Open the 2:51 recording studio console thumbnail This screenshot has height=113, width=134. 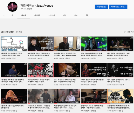(94, 96)
